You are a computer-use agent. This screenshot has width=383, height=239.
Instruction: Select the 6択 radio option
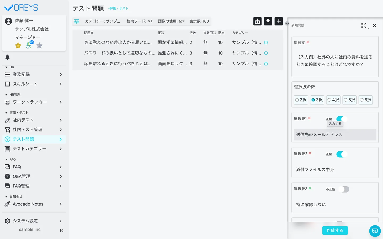click(366, 100)
